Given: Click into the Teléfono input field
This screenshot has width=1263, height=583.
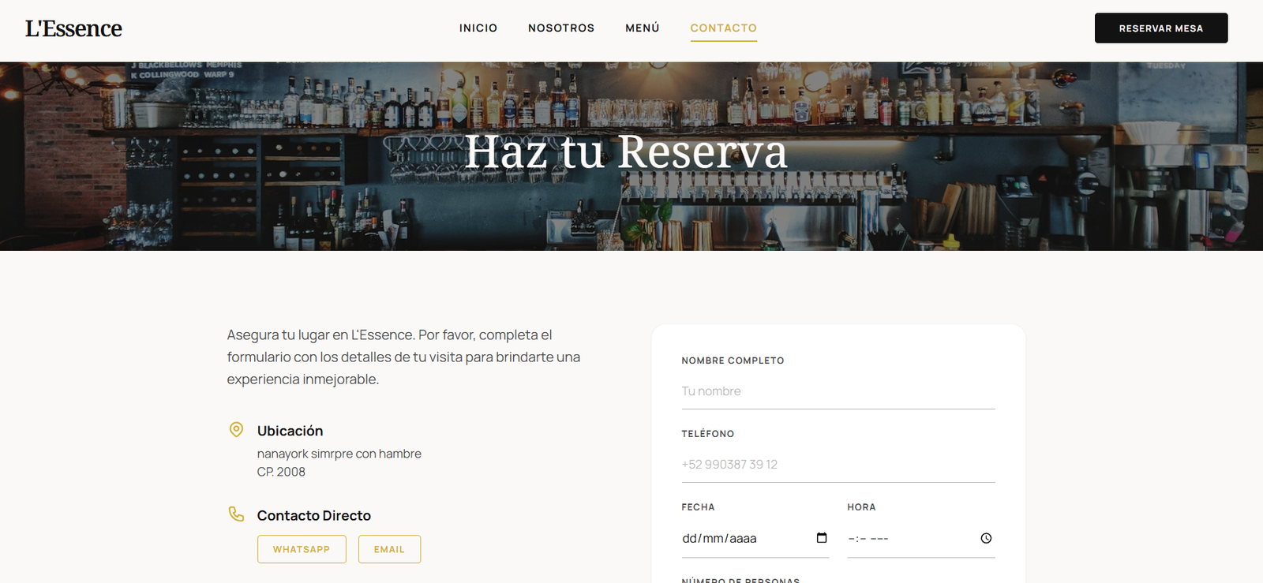Looking at the screenshot, I should (838, 465).
